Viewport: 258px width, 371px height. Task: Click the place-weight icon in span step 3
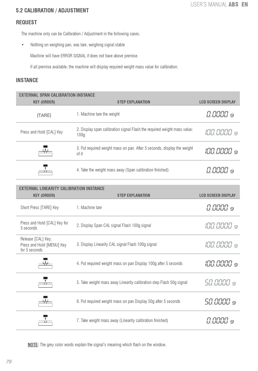click(45, 151)
